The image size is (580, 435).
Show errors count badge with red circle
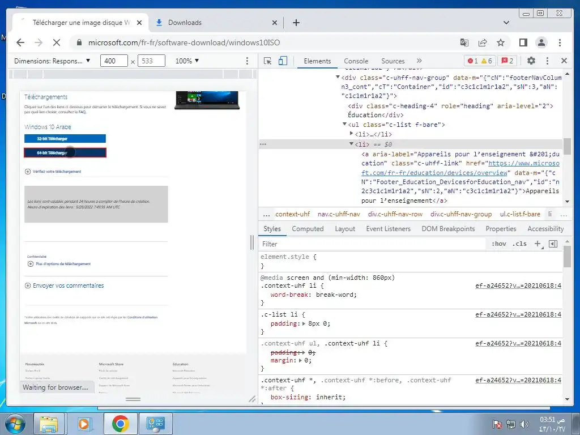click(x=473, y=61)
